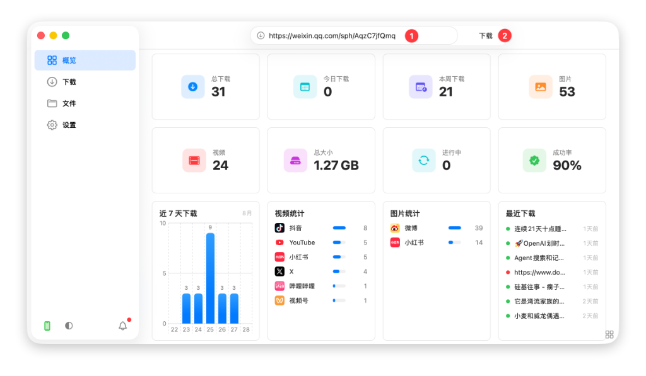This screenshot has width=646, height=376.
Task: Click the 视频 count 24
Action: (220, 166)
